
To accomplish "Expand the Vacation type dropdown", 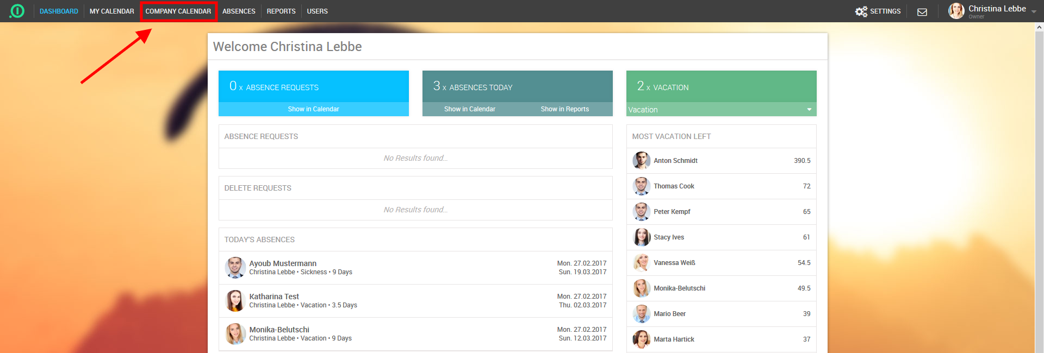I will point(809,110).
